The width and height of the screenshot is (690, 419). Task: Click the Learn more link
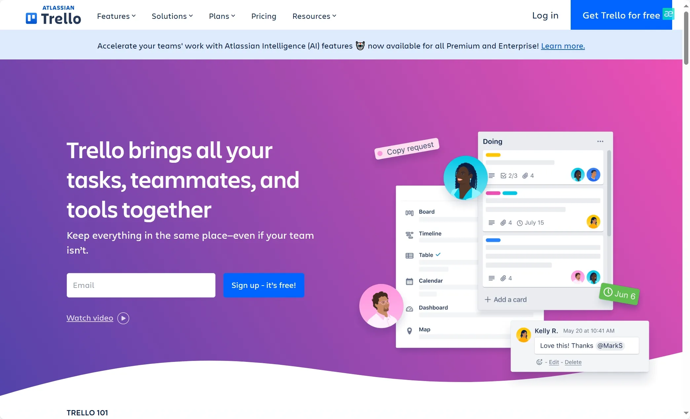pyautogui.click(x=563, y=45)
